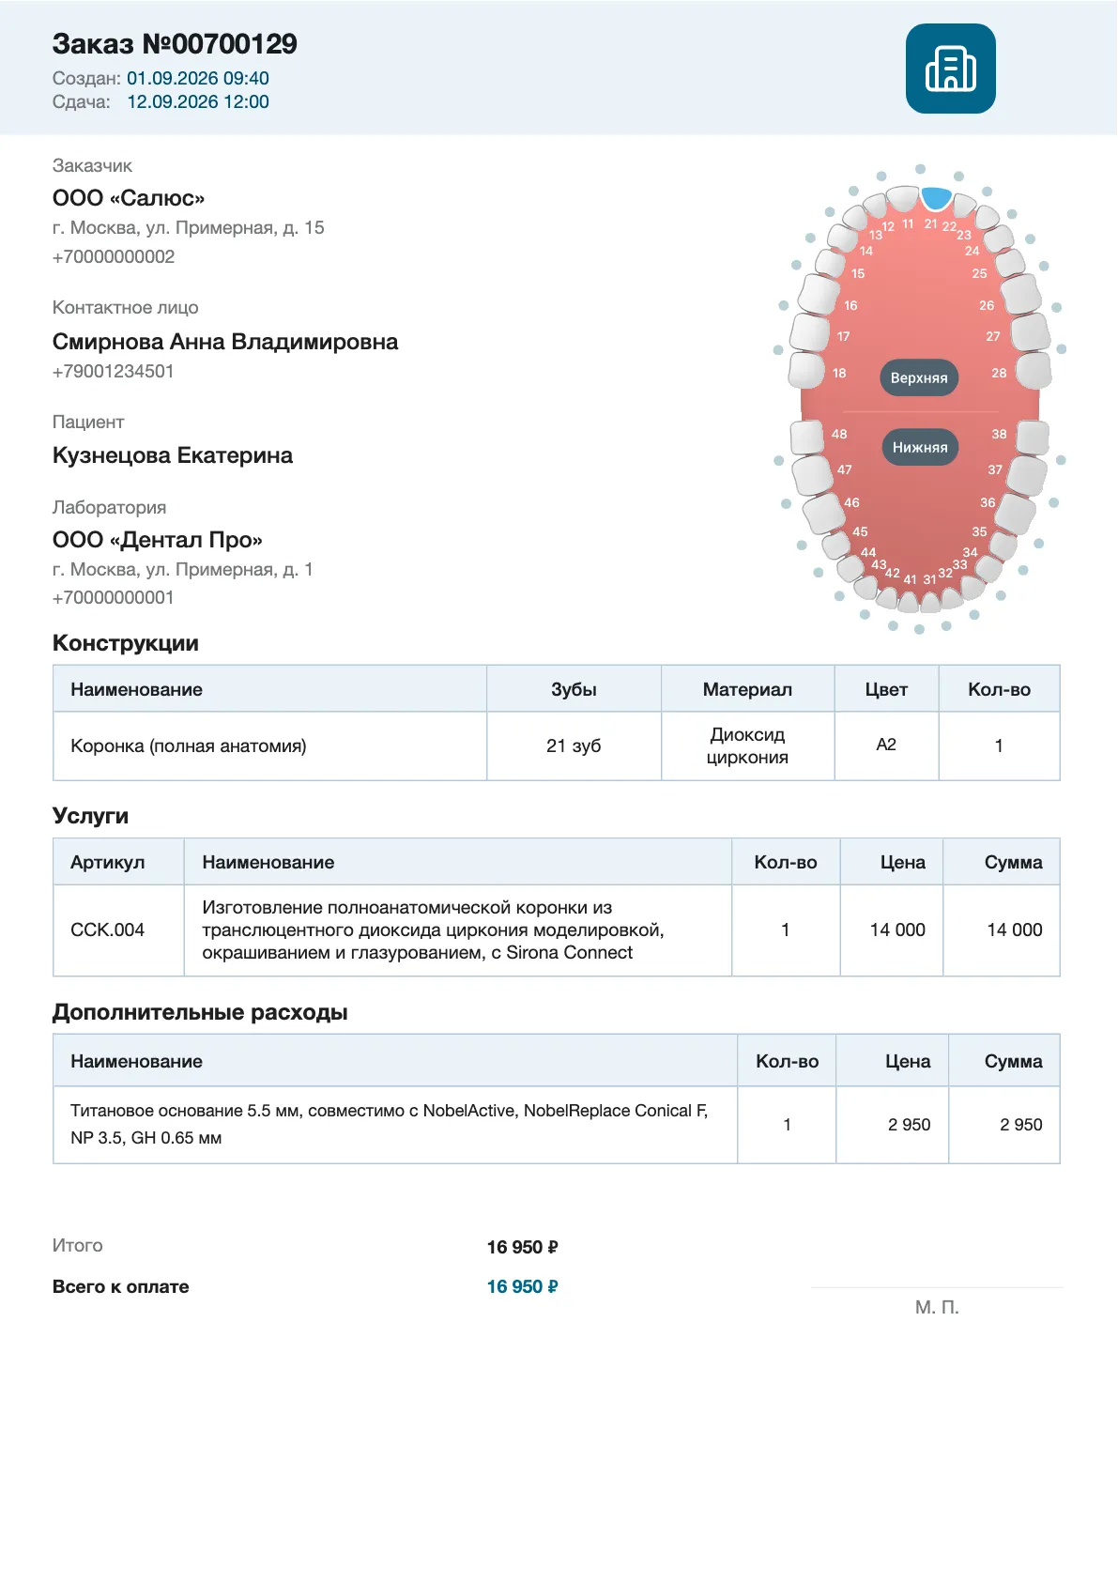Click due date 12.09.2026 12:00
1118x1583 pixels.
pos(198,101)
